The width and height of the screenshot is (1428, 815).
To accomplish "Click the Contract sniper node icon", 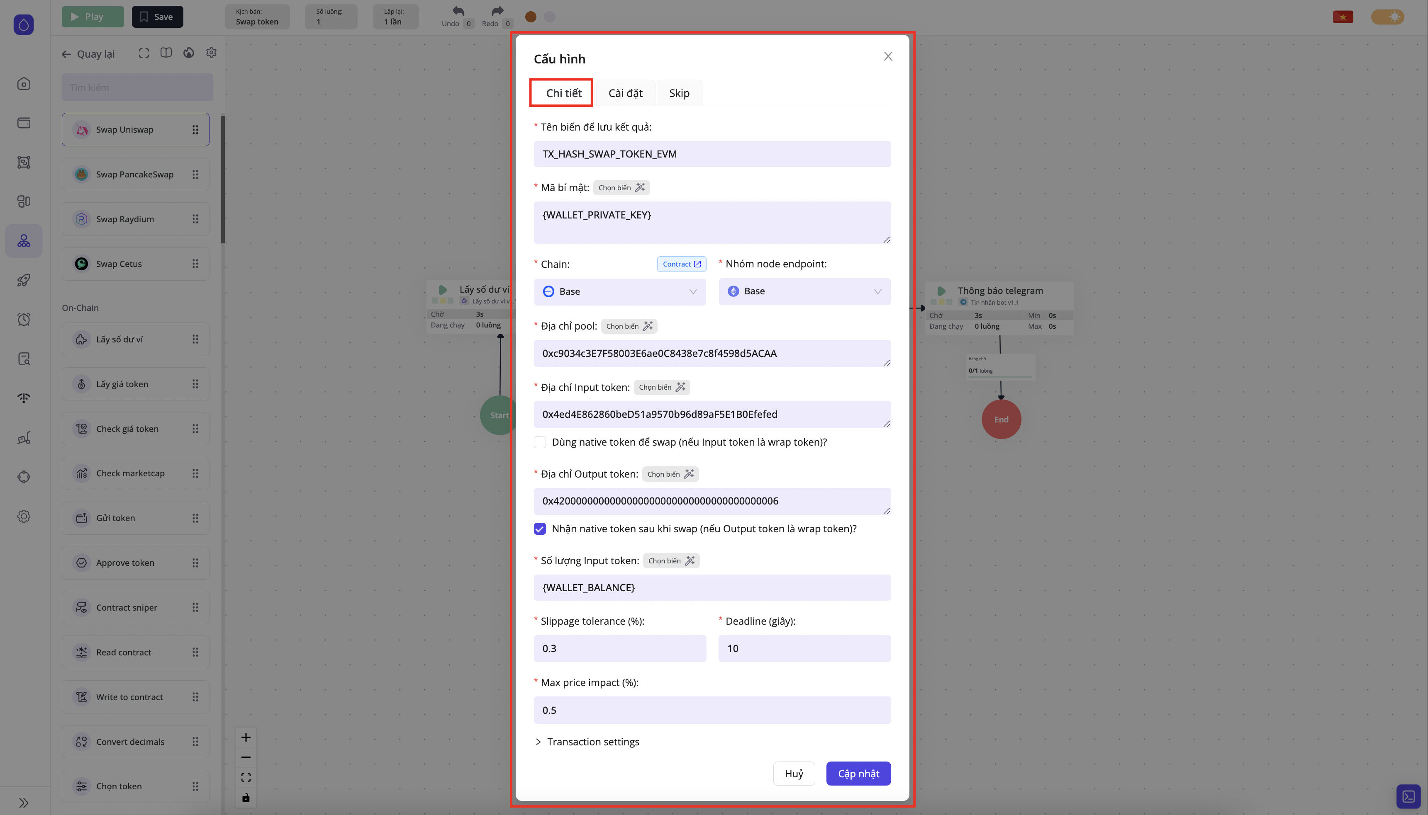I will click(x=82, y=607).
